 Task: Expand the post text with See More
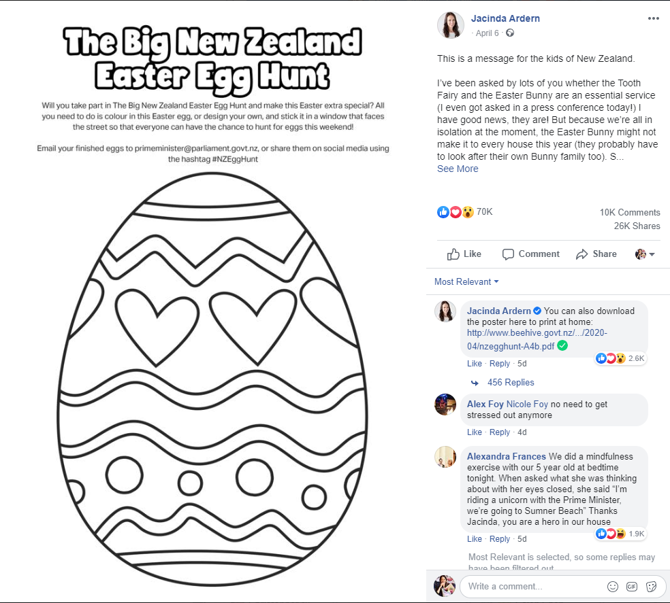pyautogui.click(x=458, y=169)
